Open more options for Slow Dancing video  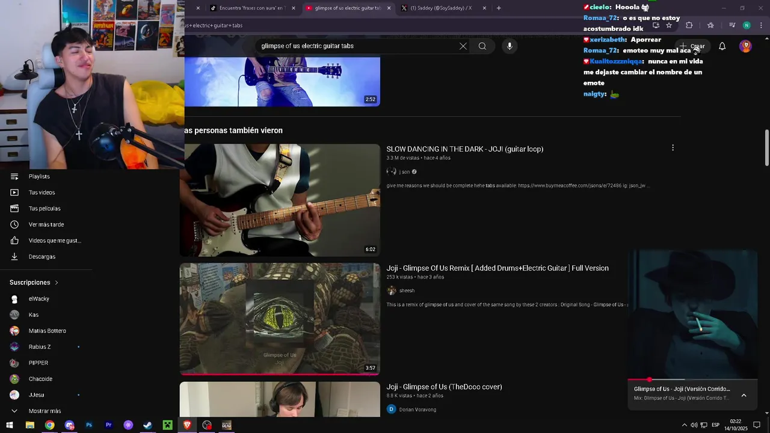(673, 148)
